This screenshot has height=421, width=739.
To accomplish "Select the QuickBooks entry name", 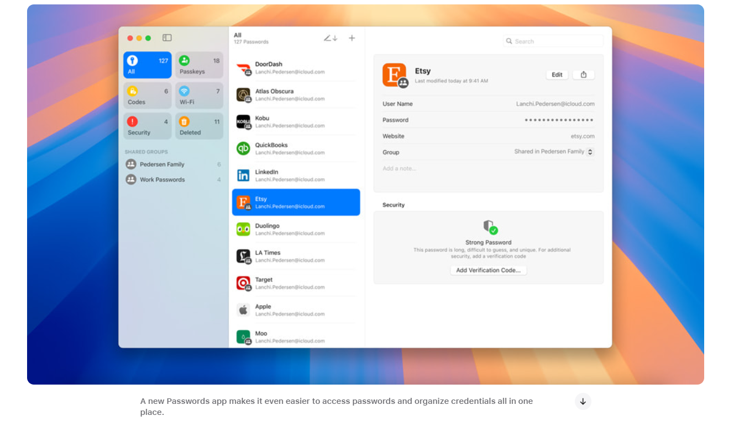I will click(271, 145).
